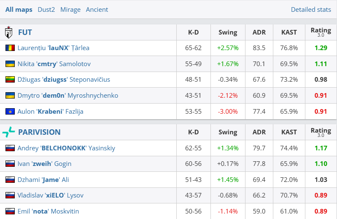Open the PARIVISION team name link
The width and height of the screenshot is (337, 219).
point(39,132)
